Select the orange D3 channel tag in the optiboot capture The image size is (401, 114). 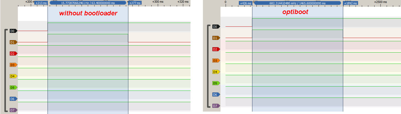216,61
